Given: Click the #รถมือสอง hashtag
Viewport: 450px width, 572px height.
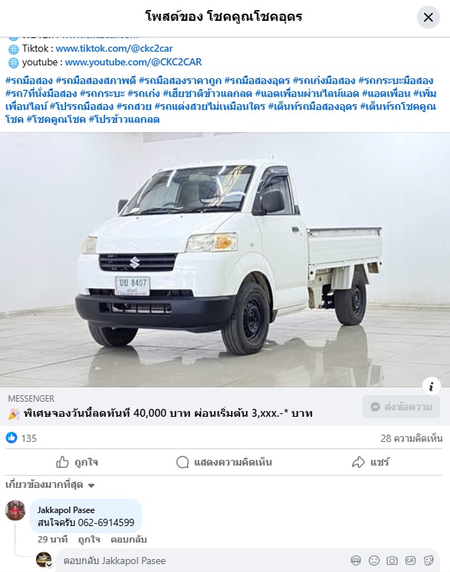Looking at the screenshot, I should [29, 80].
